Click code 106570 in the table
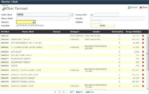 click(5, 82)
